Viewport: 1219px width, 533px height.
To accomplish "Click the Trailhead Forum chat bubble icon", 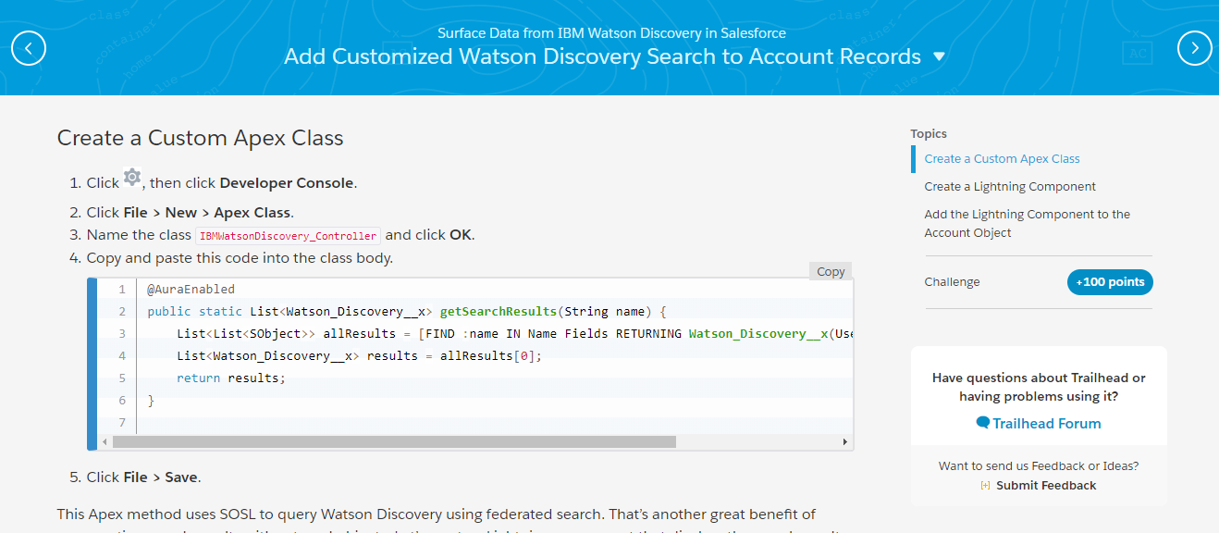I will tap(983, 423).
